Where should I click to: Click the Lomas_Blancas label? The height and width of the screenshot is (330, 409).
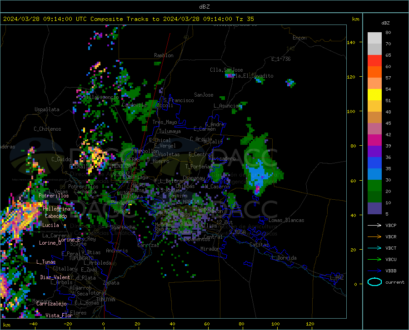click(286, 220)
